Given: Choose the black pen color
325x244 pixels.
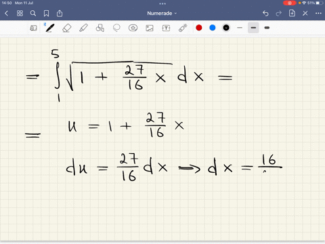Looking at the screenshot, I should 226,28.
